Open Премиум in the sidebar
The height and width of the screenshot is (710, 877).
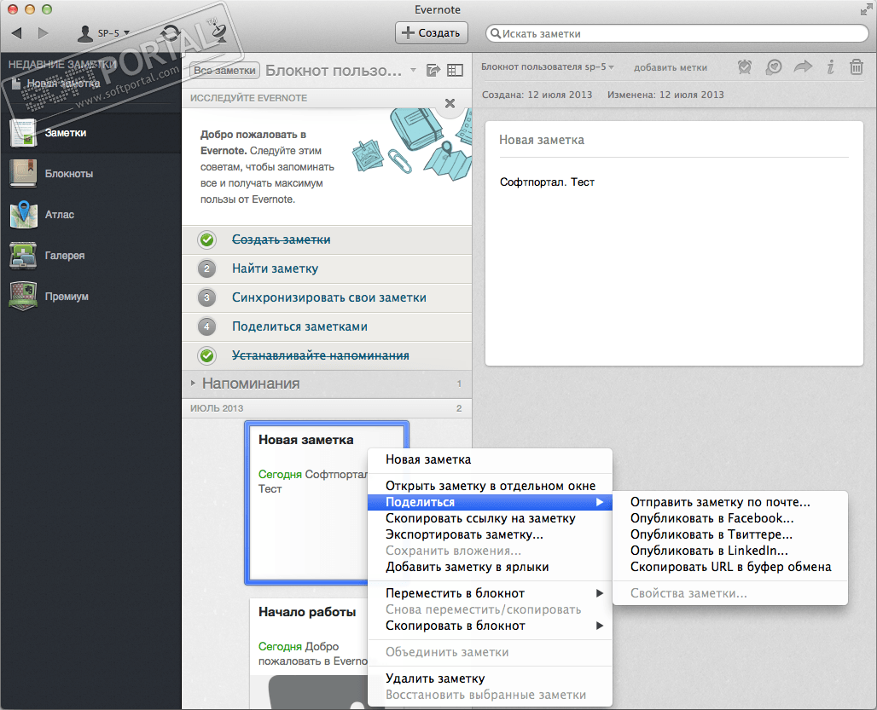click(x=90, y=296)
